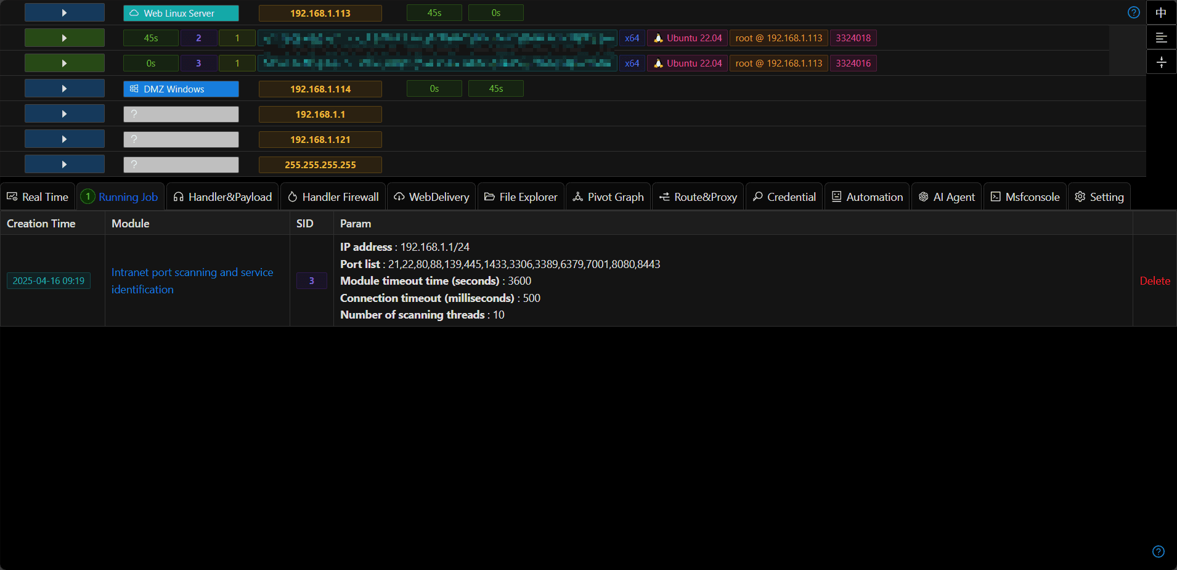Expand the session row with ID 3324018

coord(65,38)
